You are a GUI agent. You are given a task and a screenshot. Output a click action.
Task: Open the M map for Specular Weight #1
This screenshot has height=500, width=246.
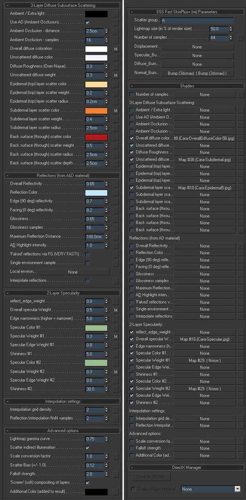coord(116,337)
